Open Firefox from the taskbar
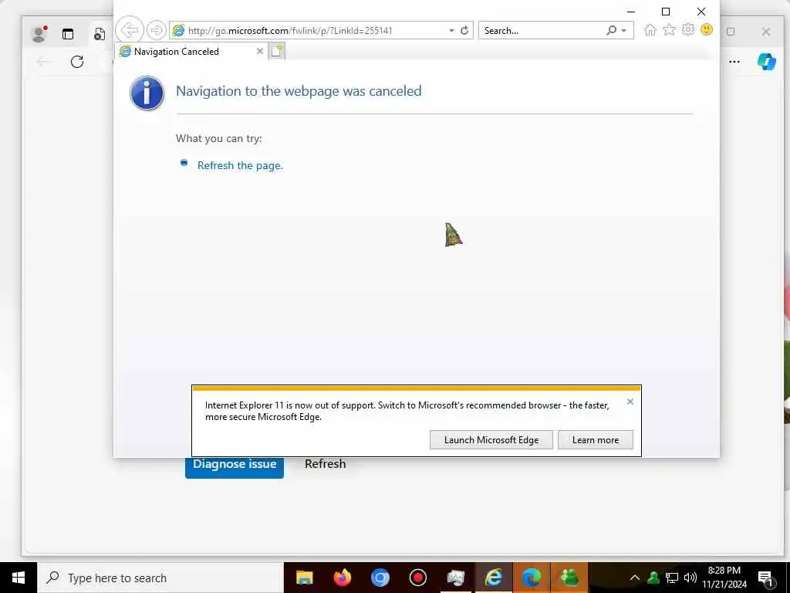790x593 pixels. (x=342, y=578)
